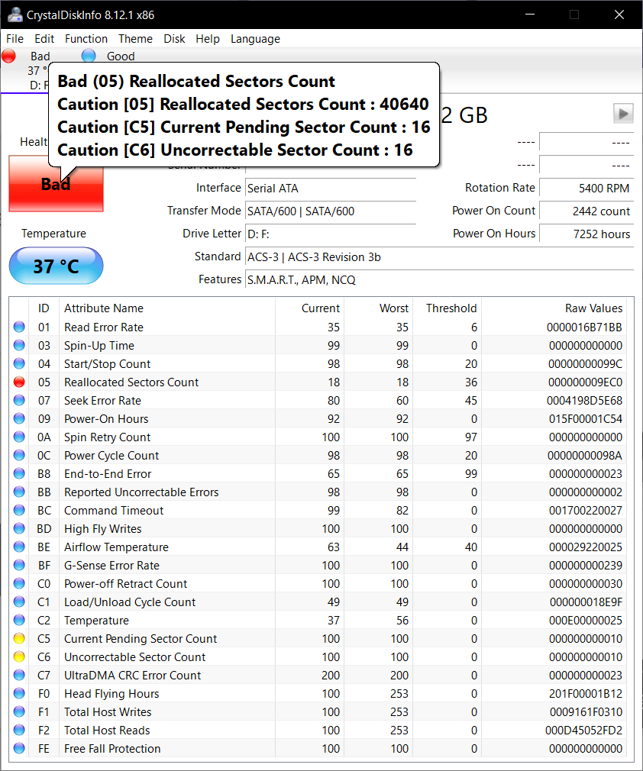This screenshot has height=771, width=643.
Task: Click the 37 °C temperature button
Action: [56, 266]
